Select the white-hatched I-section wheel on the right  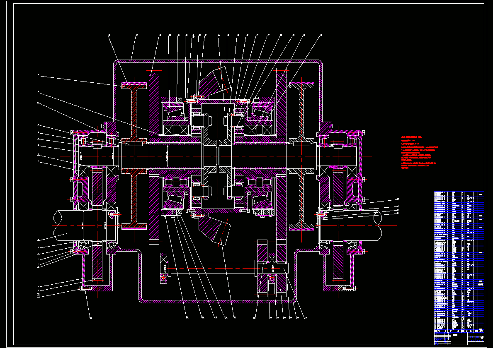click(x=301, y=156)
